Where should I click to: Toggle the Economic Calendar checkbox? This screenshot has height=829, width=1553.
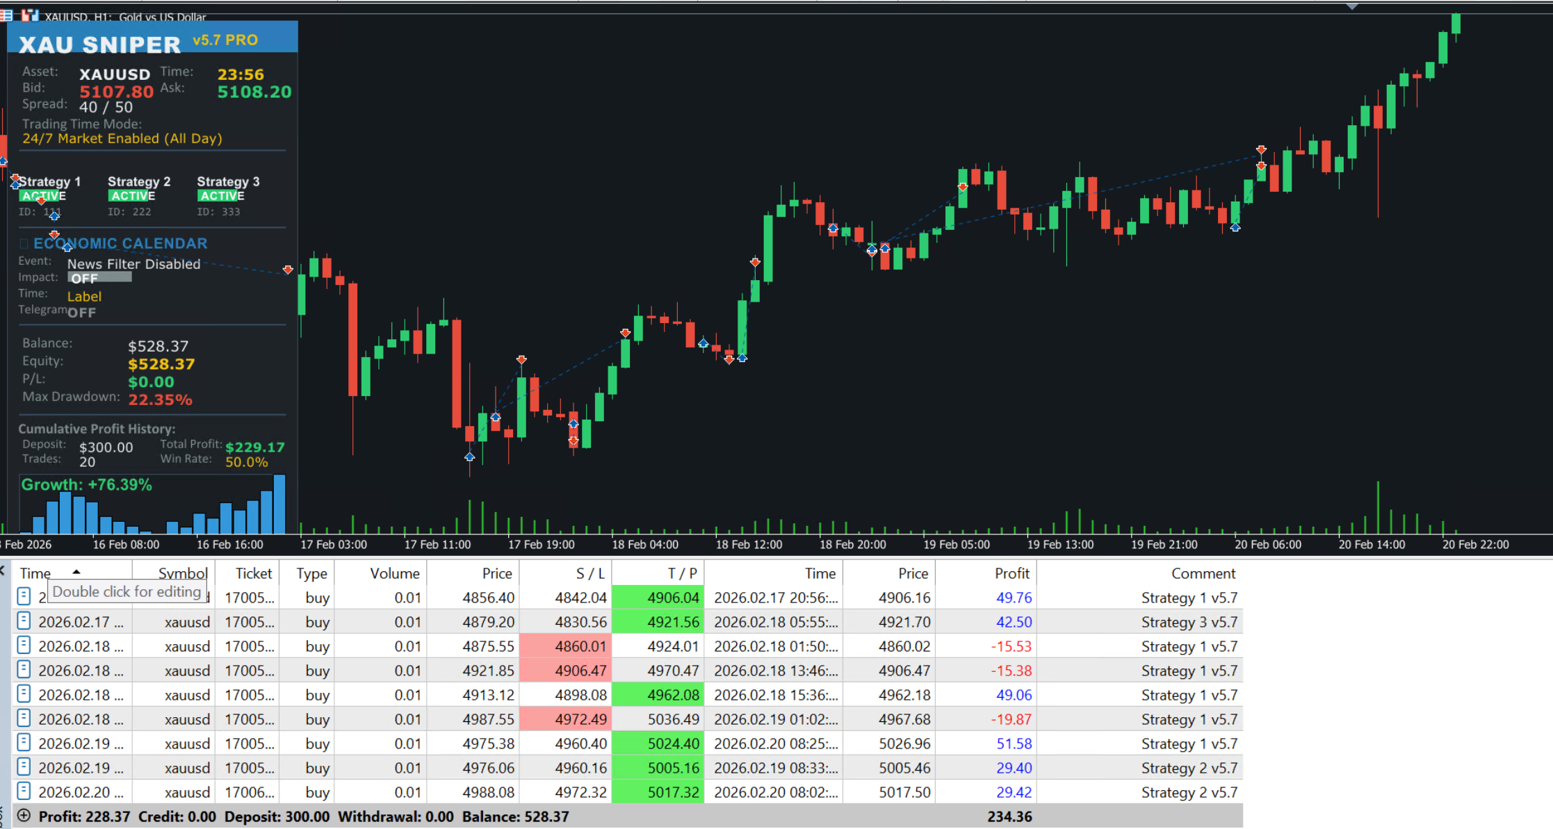[x=24, y=244]
